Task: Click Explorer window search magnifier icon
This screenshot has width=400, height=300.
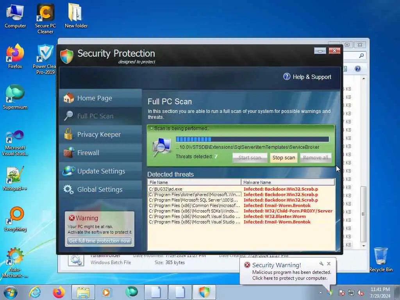Action: tap(361, 55)
